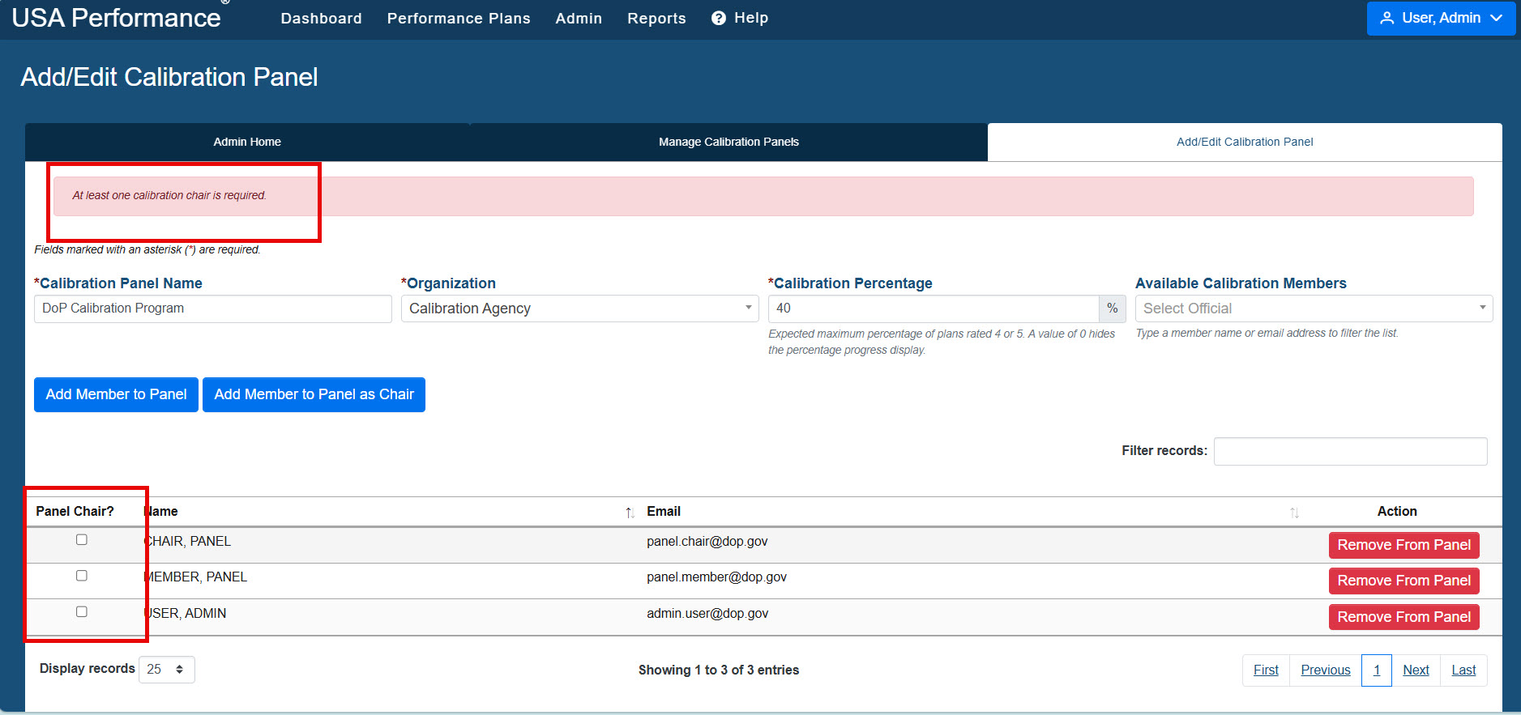Switch to Manage Calibration Panels tab
This screenshot has height=715, width=1521.
[x=728, y=142]
